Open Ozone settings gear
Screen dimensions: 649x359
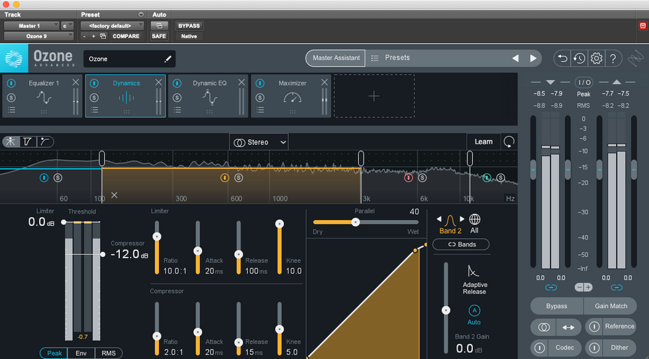pos(596,58)
